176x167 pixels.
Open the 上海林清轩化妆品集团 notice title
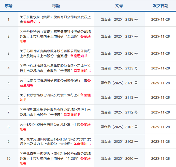click(55, 68)
